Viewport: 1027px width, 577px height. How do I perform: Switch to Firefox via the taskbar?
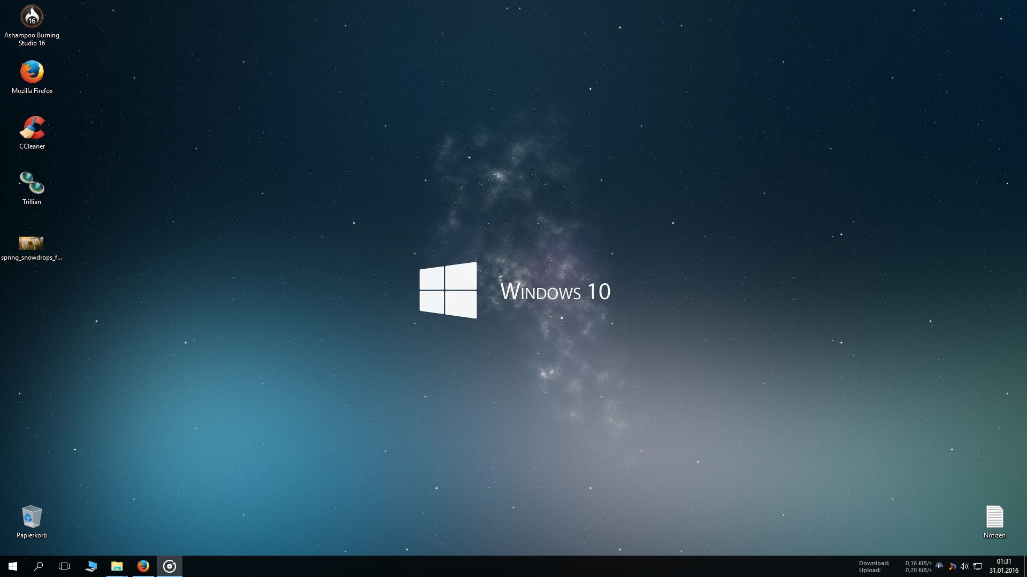(143, 566)
